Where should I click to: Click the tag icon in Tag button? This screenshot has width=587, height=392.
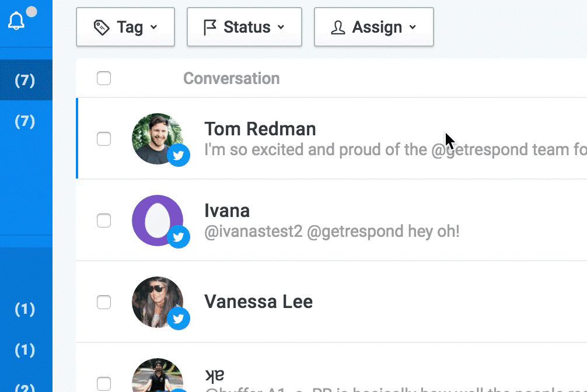pyautogui.click(x=102, y=27)
